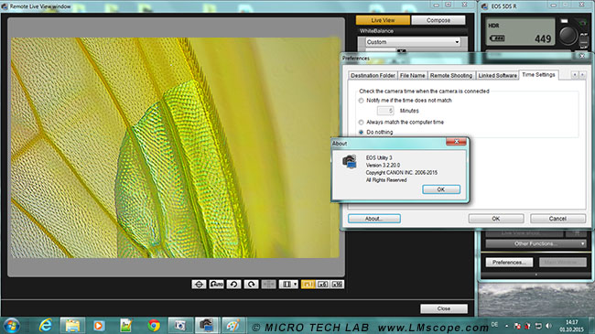Click the Minutes stepper field
Image resolution: width=595 pixels, height=334 pixels.
385,111
